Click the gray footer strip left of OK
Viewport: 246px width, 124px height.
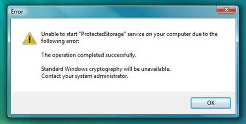[x=100, y=103]
